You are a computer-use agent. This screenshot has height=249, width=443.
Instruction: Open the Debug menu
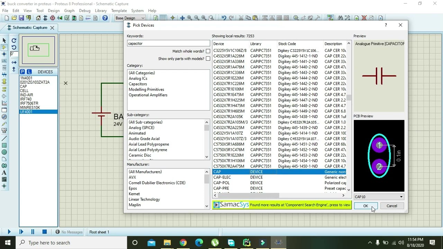click(x=84, y=11)
